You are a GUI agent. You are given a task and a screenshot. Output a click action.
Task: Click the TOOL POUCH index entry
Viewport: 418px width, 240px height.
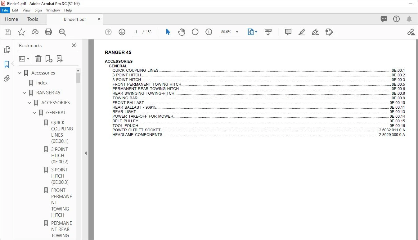[x=125, y=126]
